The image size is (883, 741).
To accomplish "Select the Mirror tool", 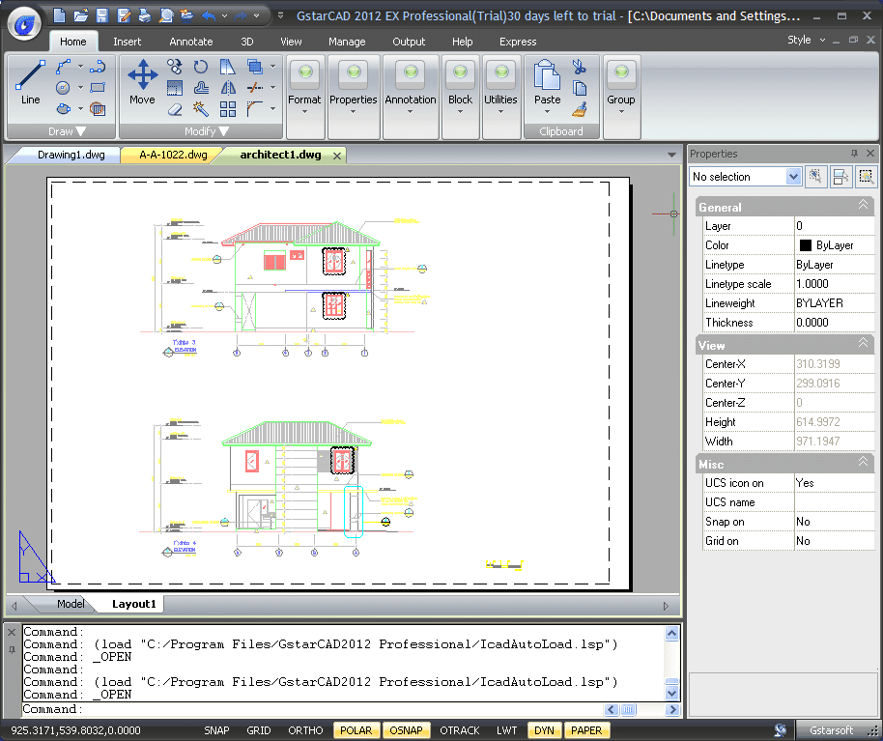I will coord(228,88).
